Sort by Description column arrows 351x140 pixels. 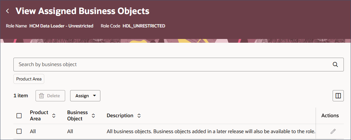coord(139,116)
